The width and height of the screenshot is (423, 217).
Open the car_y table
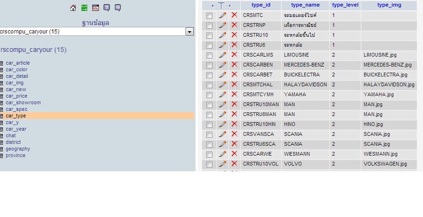click(12, 123)
